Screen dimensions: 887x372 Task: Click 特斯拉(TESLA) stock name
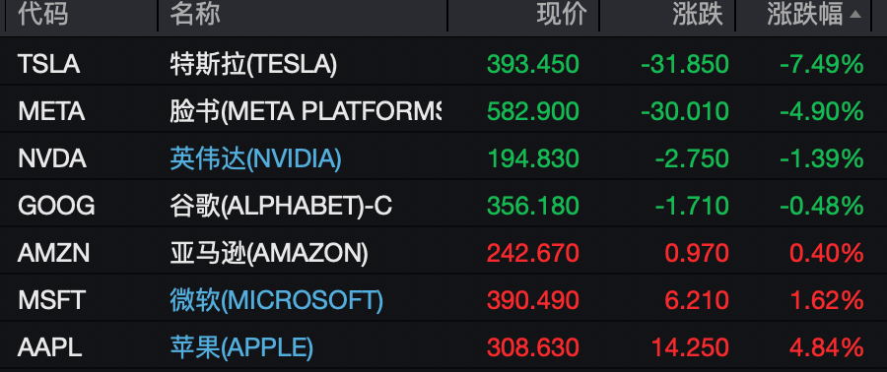pyautogui.click(x=253, y=64)
